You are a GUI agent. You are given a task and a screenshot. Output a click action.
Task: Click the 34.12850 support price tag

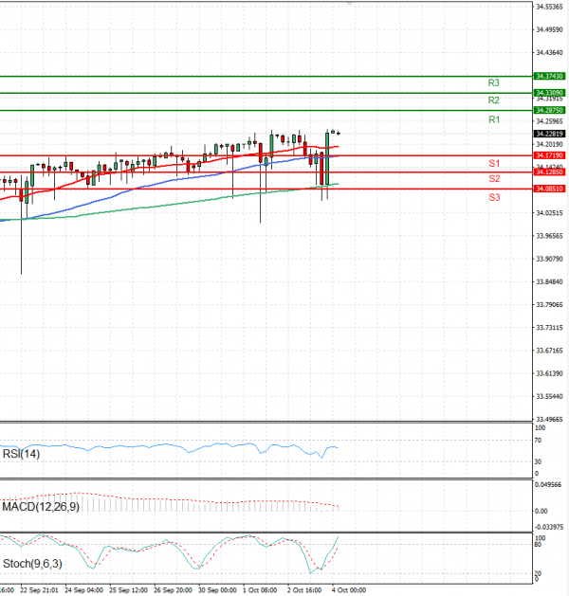tap(549, 172)
